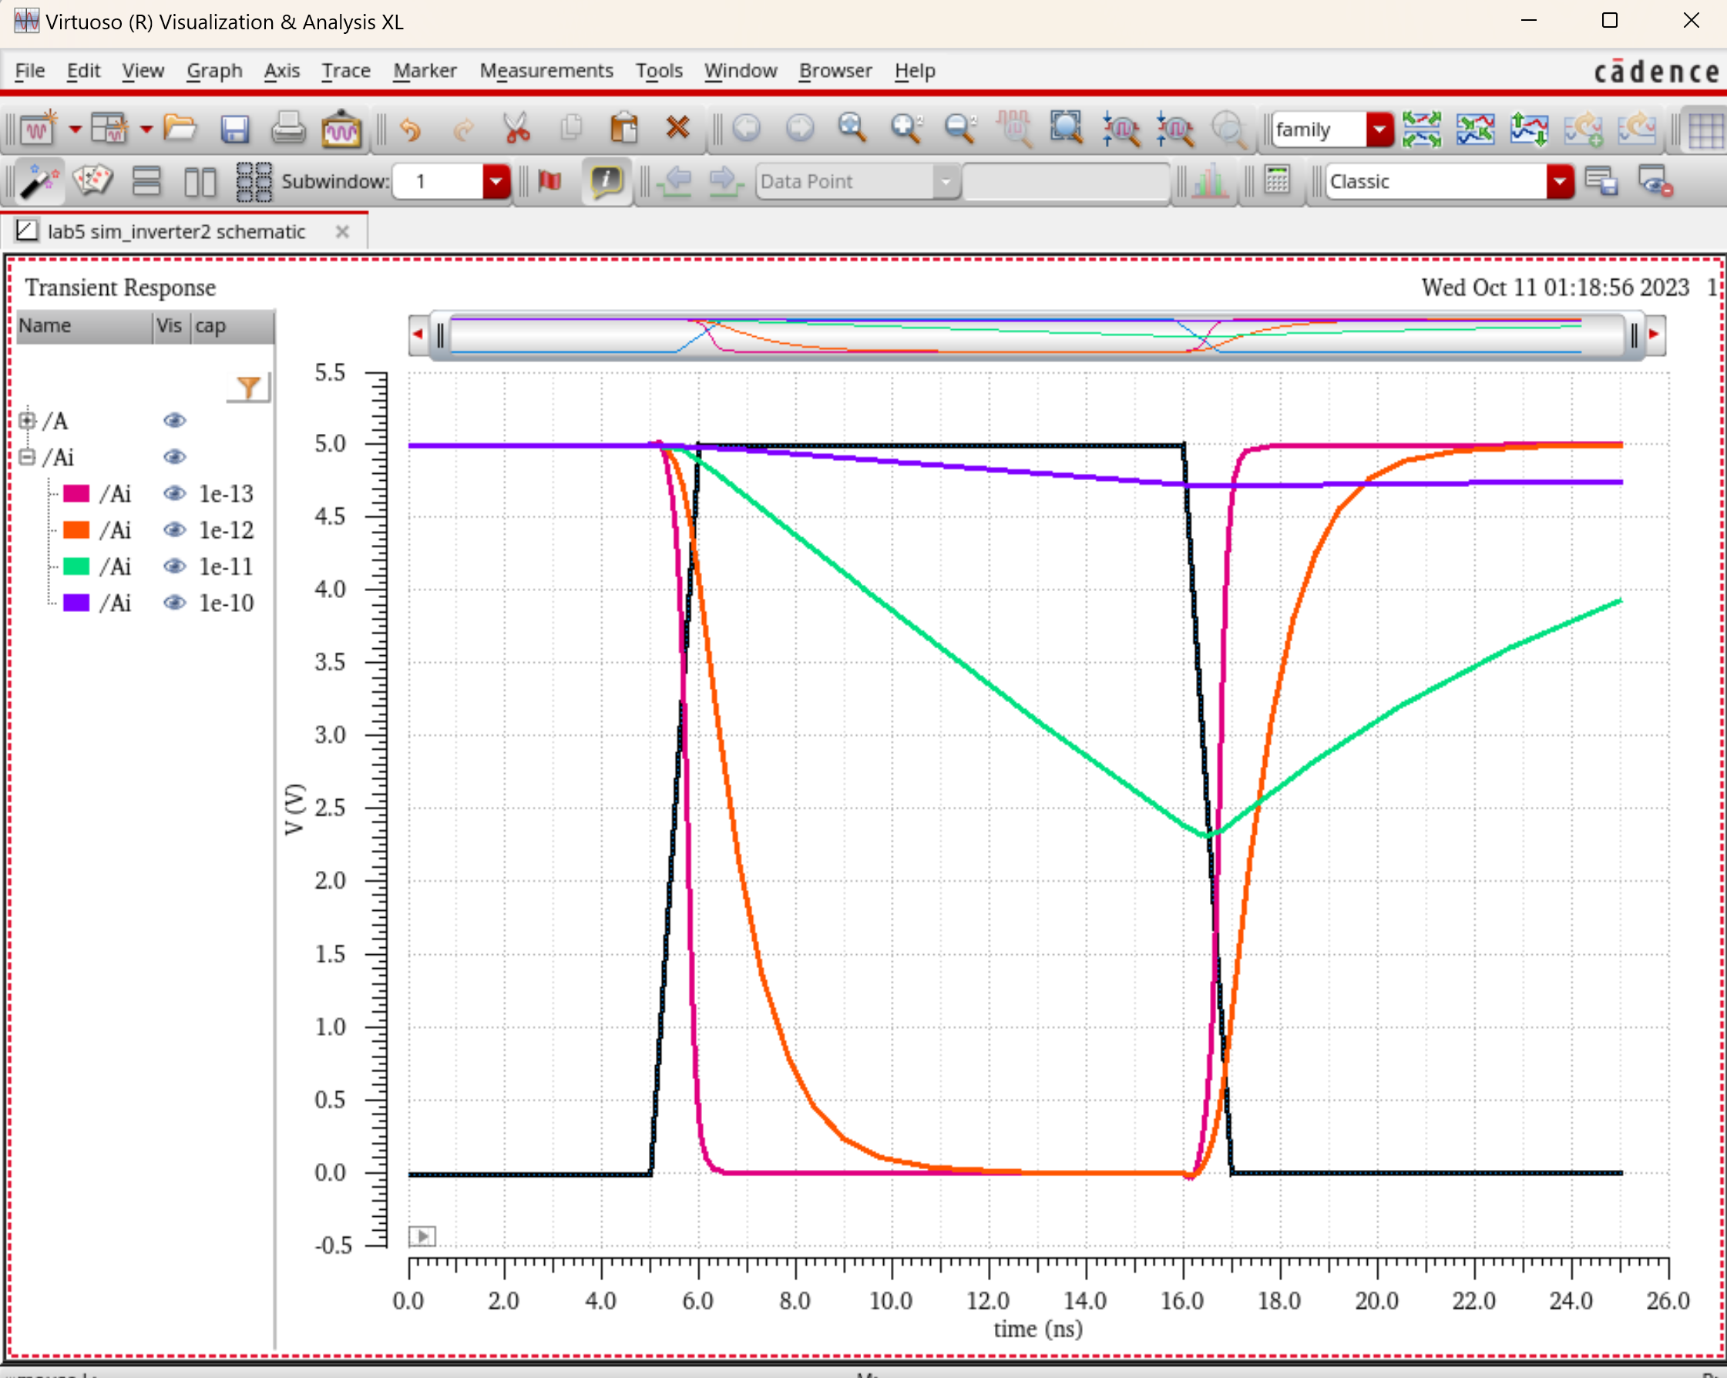Viewport: 1727px width, 1378px height.
Task: Click the Print icon
Action: [287, 129]
